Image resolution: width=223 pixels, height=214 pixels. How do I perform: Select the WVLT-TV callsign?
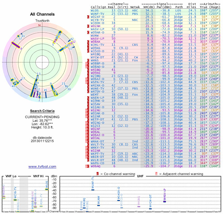coord(97,144)
